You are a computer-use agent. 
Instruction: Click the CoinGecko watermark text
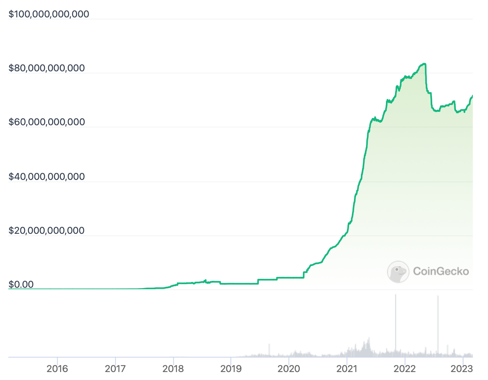[441, 271]
